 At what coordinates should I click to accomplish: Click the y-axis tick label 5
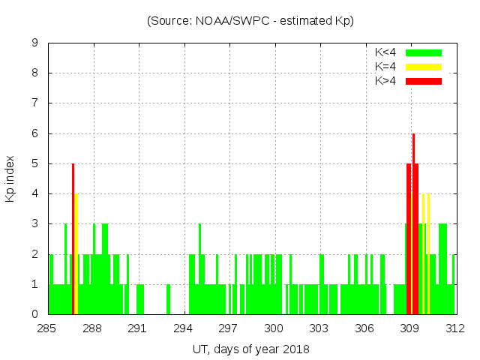35,163
